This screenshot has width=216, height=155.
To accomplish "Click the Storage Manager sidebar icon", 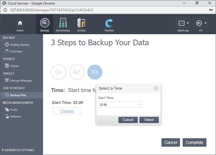I will (x=7, y=80).
